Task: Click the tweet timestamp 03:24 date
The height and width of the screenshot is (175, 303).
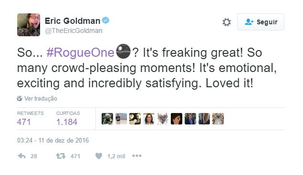Action: (53, 140)
